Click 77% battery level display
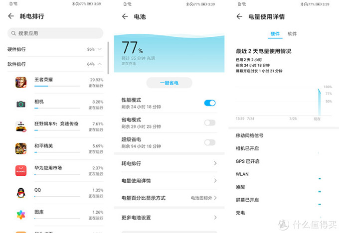Viewport: 339px width, 233px height. [132, 47]
